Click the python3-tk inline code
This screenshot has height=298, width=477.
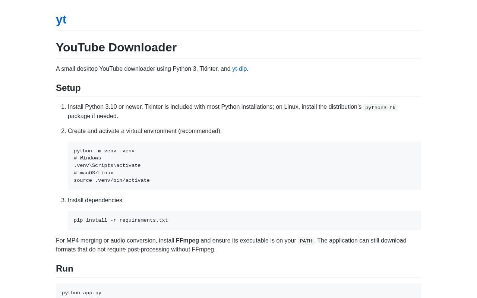380,108
